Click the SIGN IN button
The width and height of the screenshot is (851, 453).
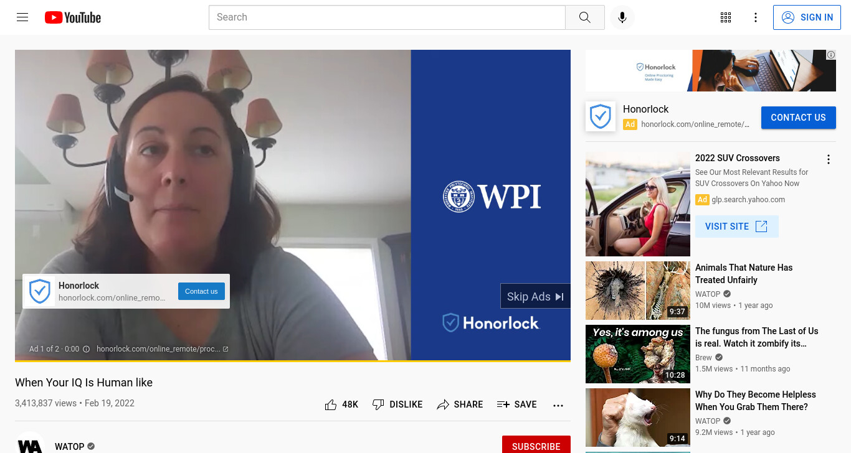click(x=807, y=17)
